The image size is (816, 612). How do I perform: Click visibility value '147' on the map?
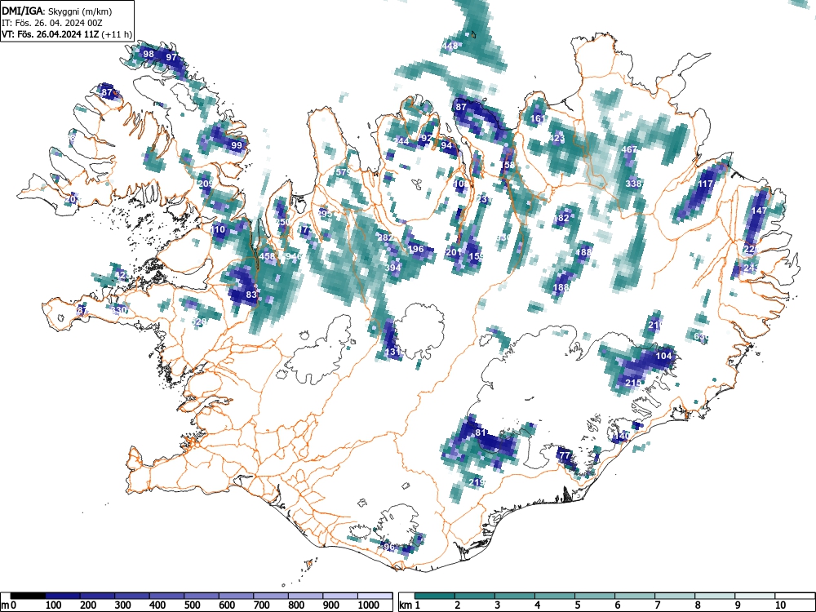[759, 211]
